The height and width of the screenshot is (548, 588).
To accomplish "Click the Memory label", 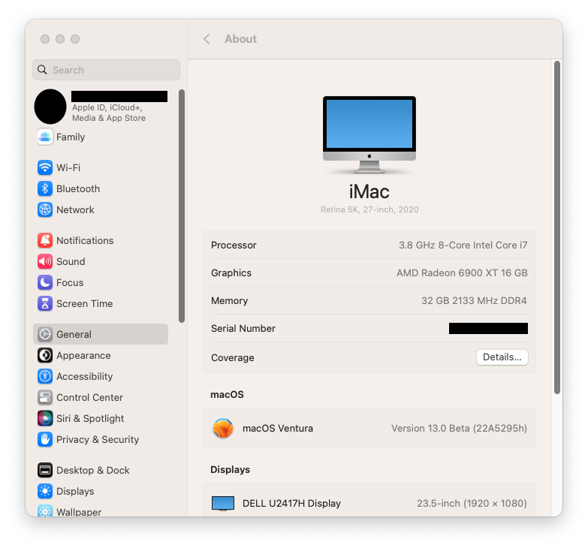I will (x=229, y=300).
